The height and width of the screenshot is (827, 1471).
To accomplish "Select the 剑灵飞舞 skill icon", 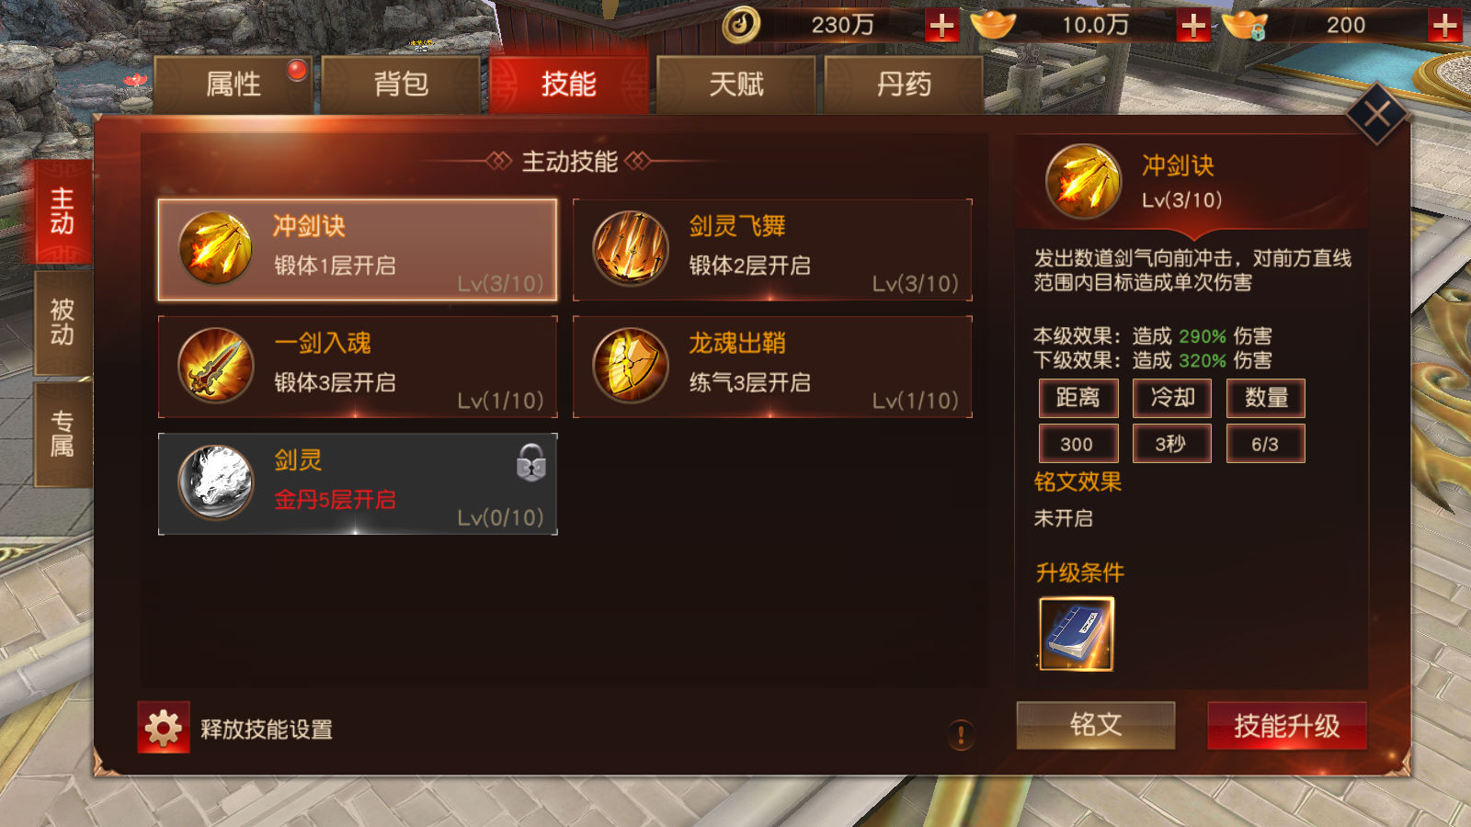I will (630, 248).
